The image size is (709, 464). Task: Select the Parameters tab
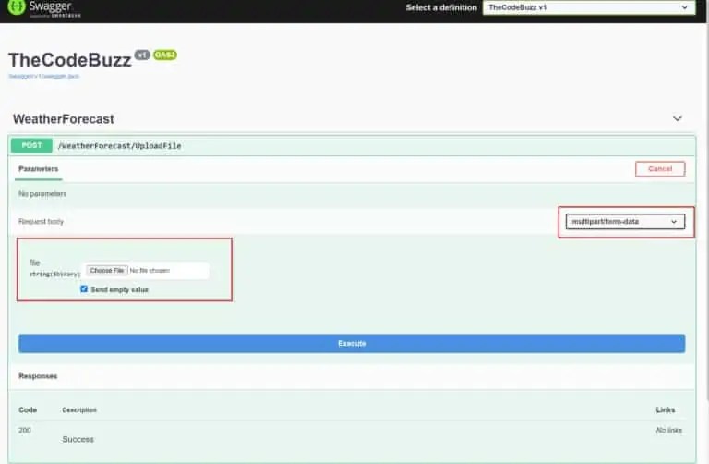point(39,169)
